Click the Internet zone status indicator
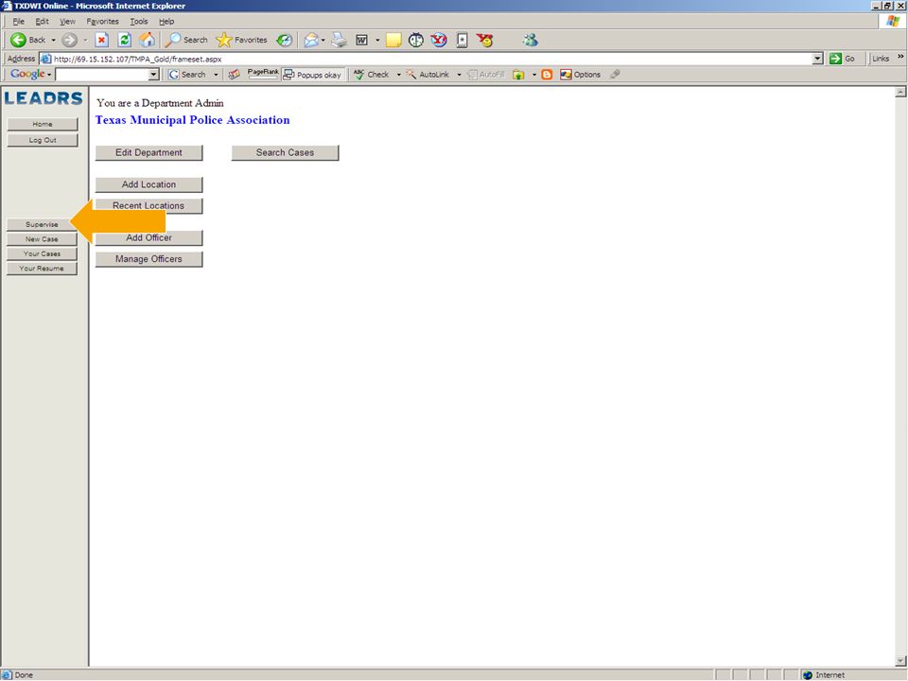This screenshot has width=908, height=681. coord(825,675)
